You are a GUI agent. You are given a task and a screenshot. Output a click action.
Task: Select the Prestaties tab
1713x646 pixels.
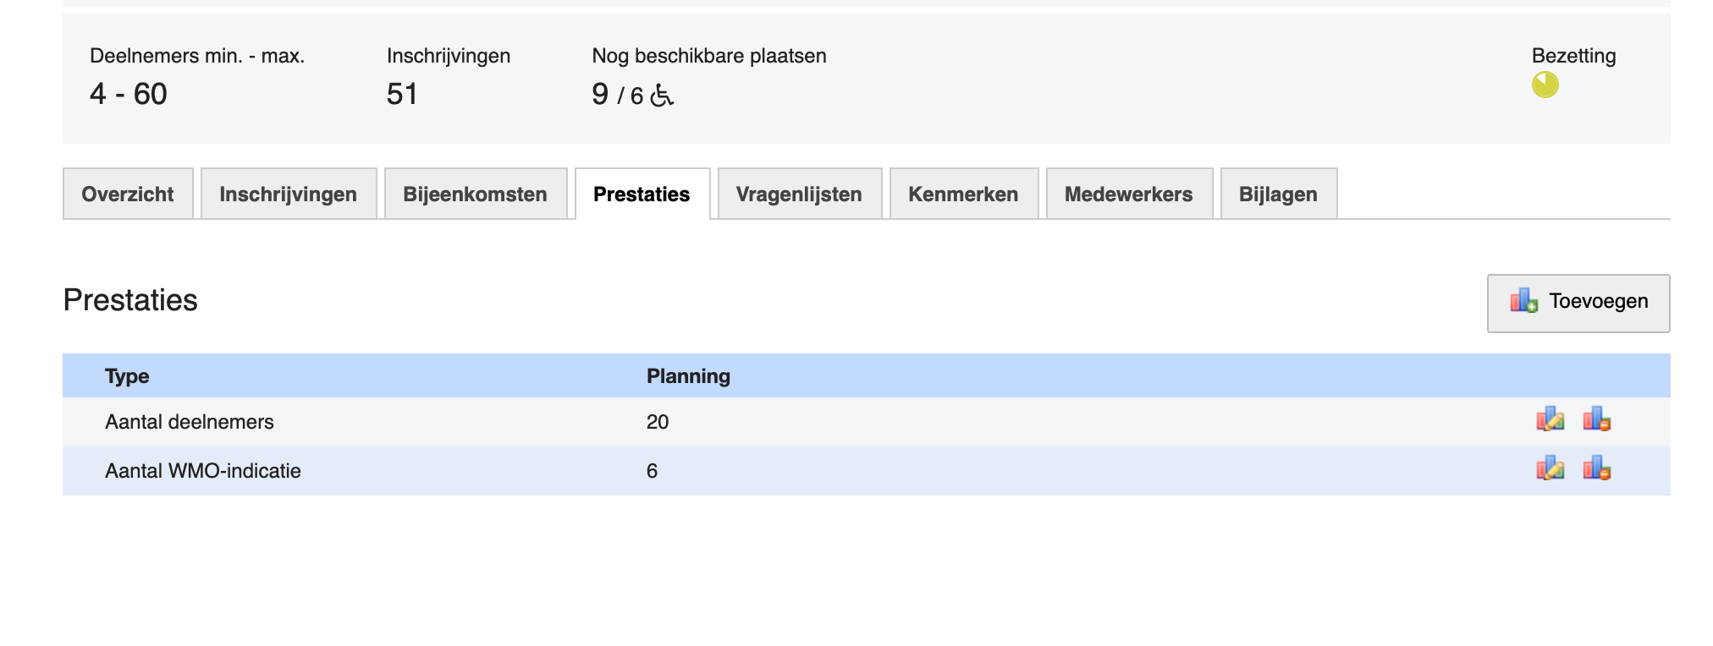(642, 194)
